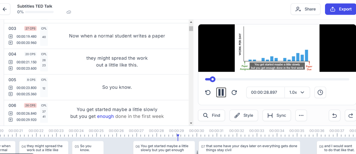356x154 pixels.
Task: Open the clock timing icon button
Action: pos(320,92)
